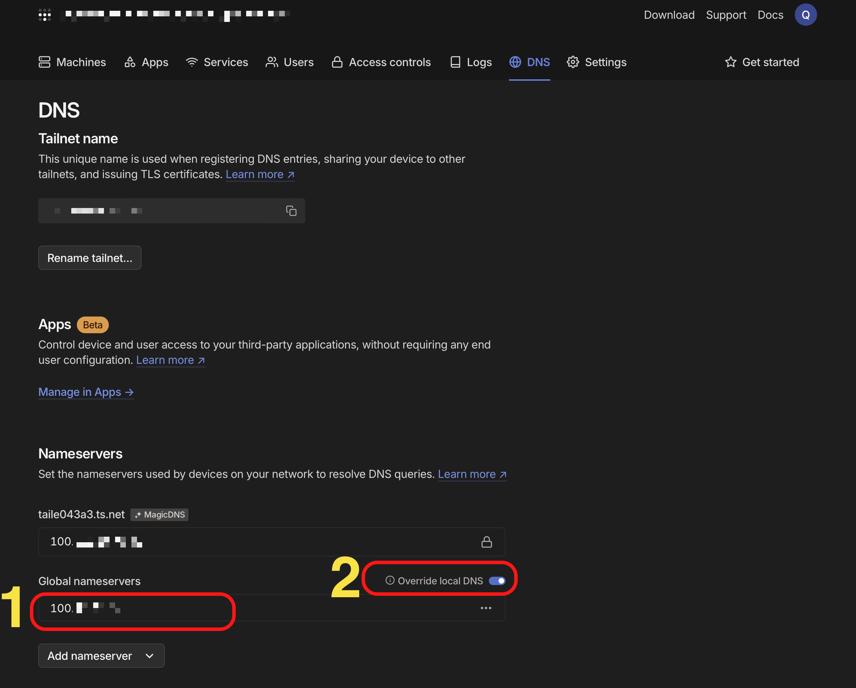Expand the Add nameserver dropdown
The height and width of the screenshot is (688, 856).
(x=100, y=655)
